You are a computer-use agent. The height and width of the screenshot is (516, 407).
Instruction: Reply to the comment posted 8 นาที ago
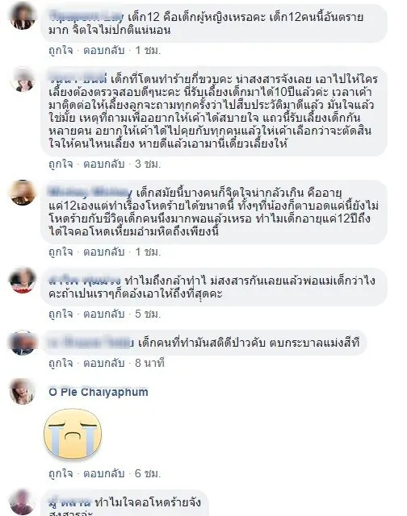pyautogui.click(x=104, y=363)
